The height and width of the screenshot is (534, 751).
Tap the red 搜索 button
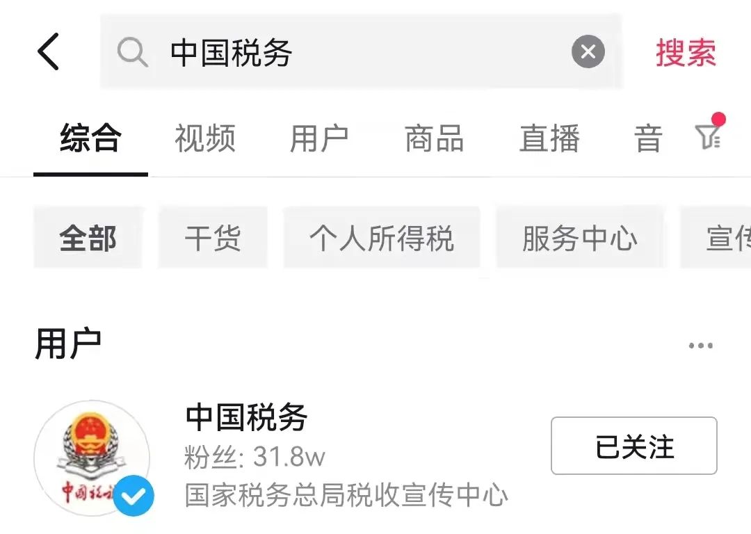point(686,52)
